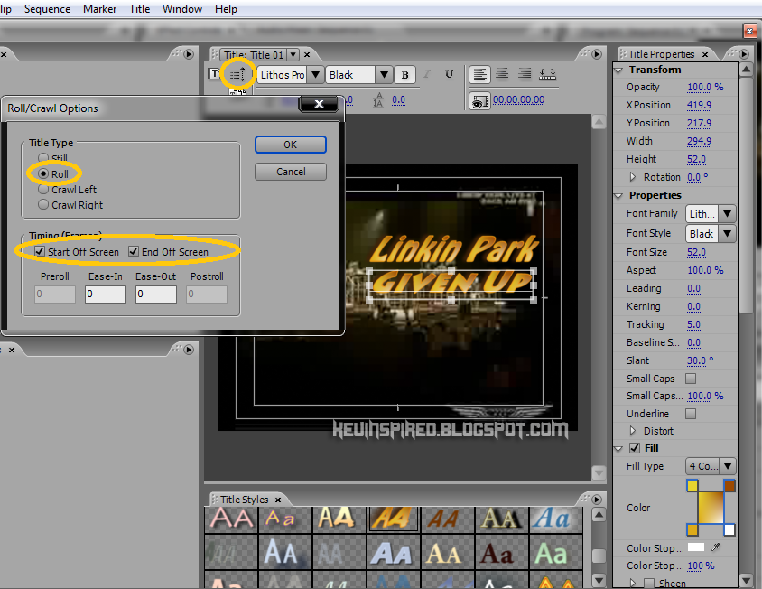This screenshot has height=589, width=762.
Task: Select center text alignment icon
Action: pyautogui.click(x=502, y=74)
